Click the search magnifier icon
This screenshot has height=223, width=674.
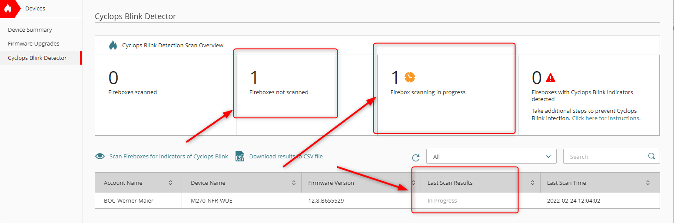click(651, 156)
